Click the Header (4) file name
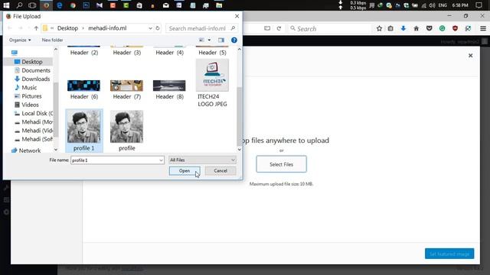Viewport: 490px width, 275px height. [170, 53]
